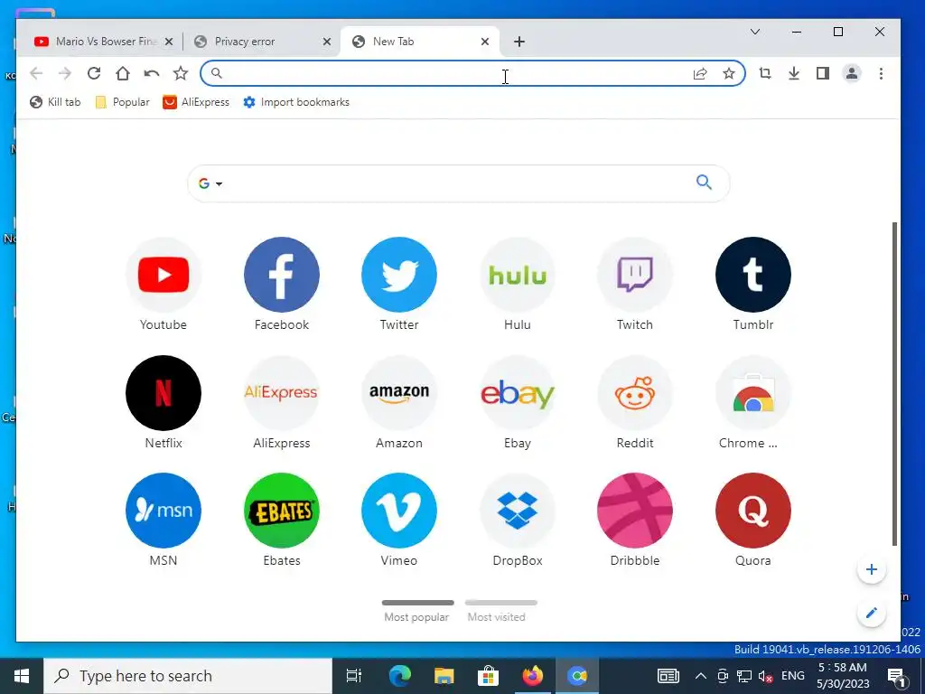This screenshot has height=694, width=925.
Task: Open a new tab with plus button
Action: [x=519, y=42]
